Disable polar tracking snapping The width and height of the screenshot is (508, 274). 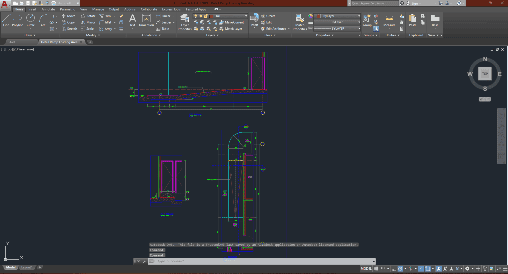pos(400,268)
